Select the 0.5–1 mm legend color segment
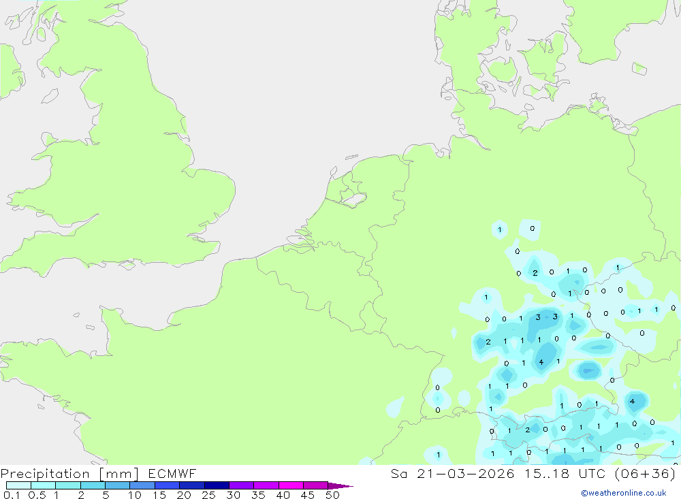 point(44,485)
